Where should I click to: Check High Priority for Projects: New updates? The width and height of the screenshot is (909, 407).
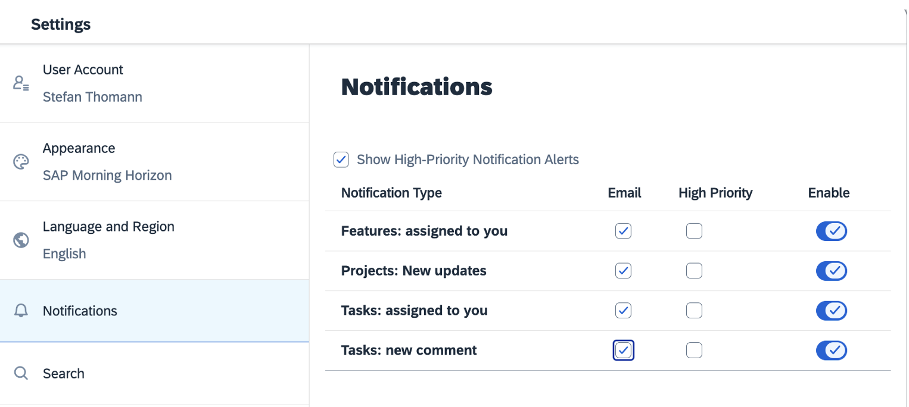pyautogui.click(x=694, y=271)
